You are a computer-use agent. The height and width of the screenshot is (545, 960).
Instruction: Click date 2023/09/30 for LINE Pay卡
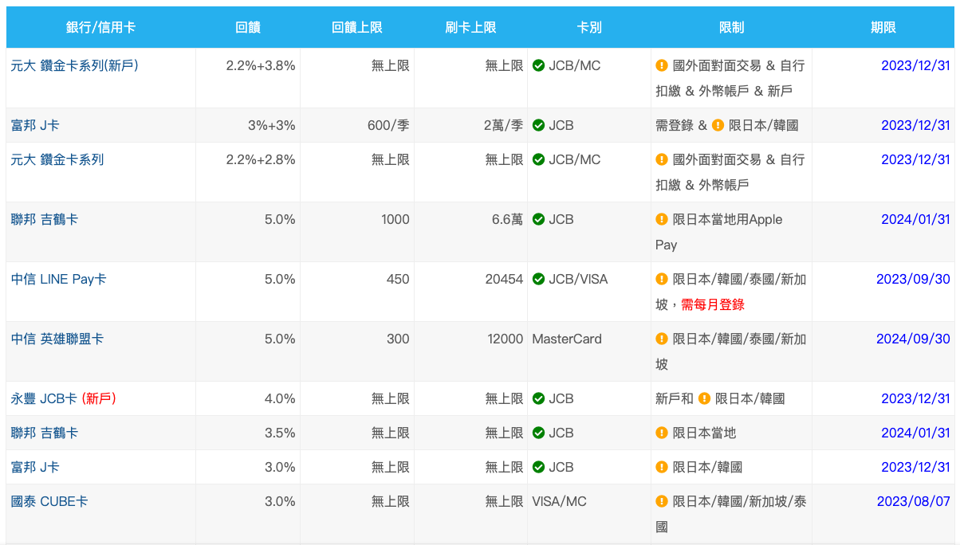tap(913, 279)
